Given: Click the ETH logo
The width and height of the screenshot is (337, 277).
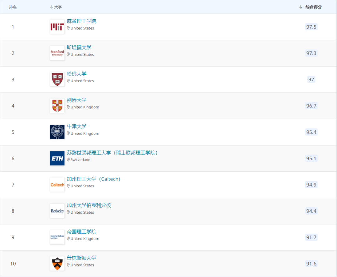Looking at the screenshot, I should click(57, 158).
